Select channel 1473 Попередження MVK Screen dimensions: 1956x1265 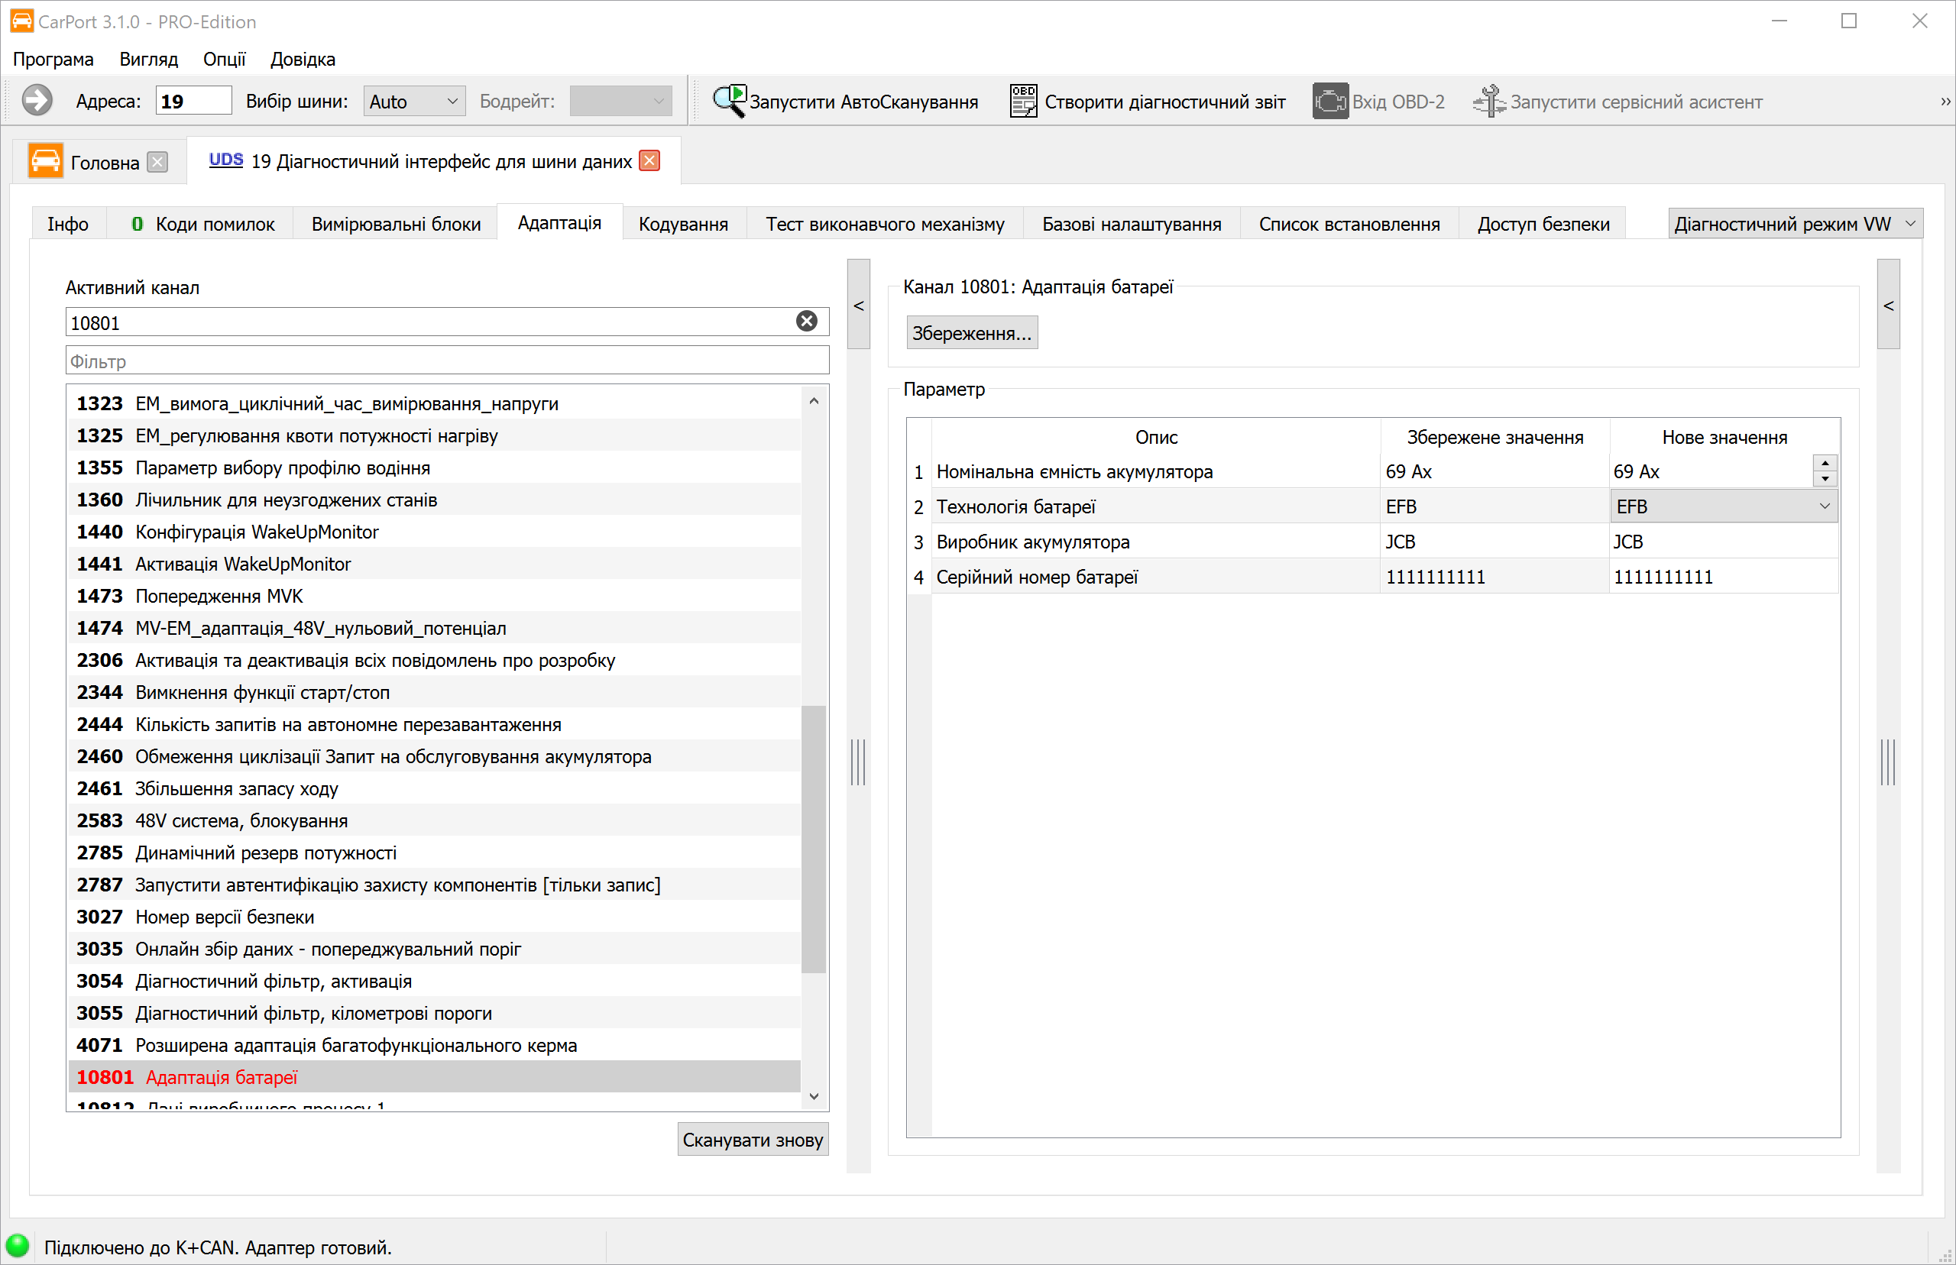(434, 596)
